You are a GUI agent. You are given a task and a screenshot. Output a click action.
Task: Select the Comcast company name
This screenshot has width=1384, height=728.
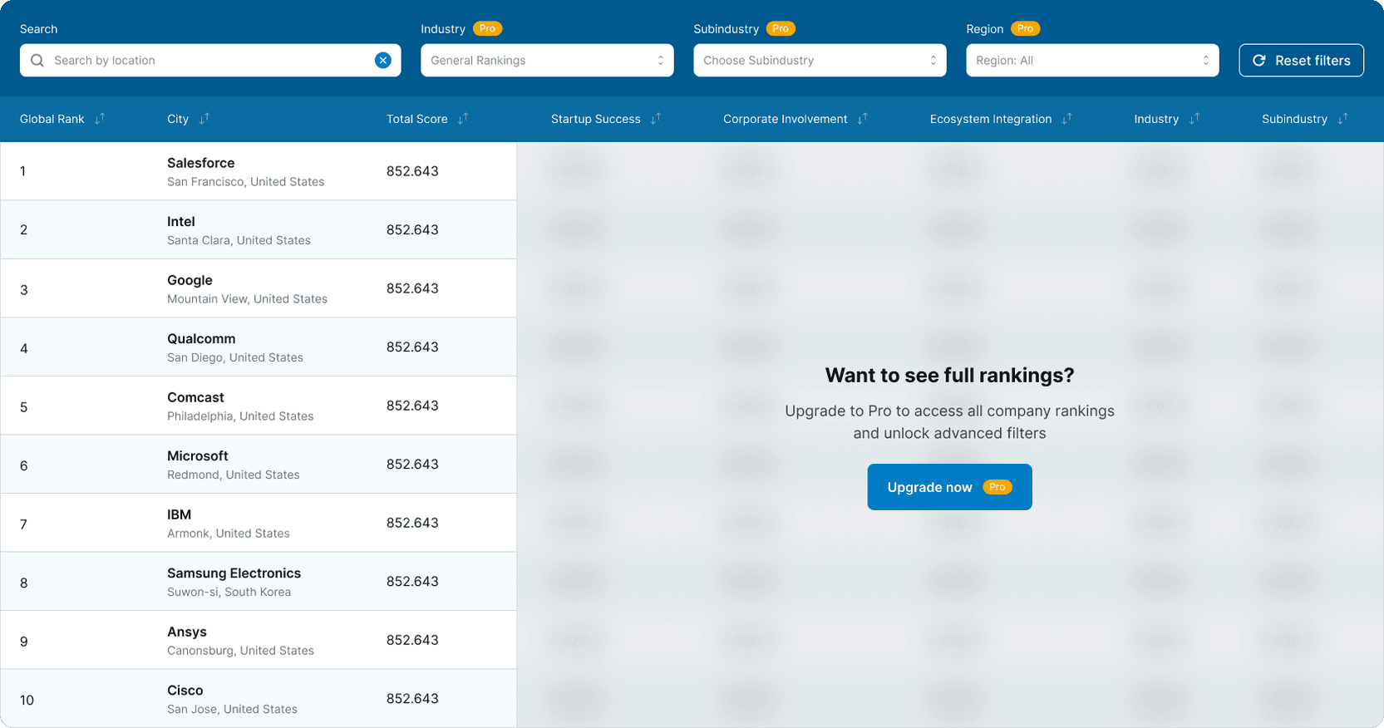[195, 397]
